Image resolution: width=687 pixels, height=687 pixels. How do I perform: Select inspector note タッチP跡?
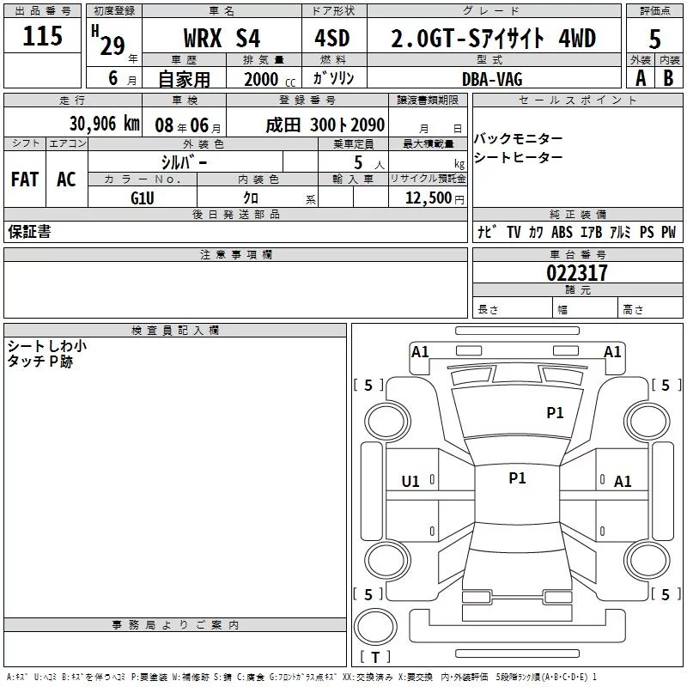pos(40,362)
